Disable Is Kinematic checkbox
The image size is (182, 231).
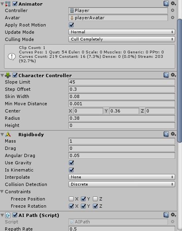coord(71,170)
